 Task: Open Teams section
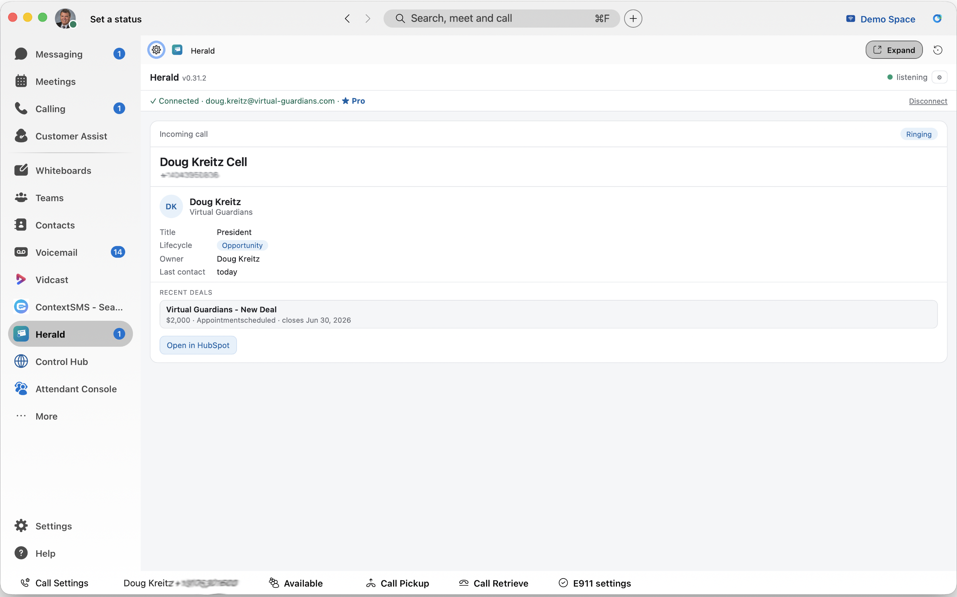click(70, 198)
